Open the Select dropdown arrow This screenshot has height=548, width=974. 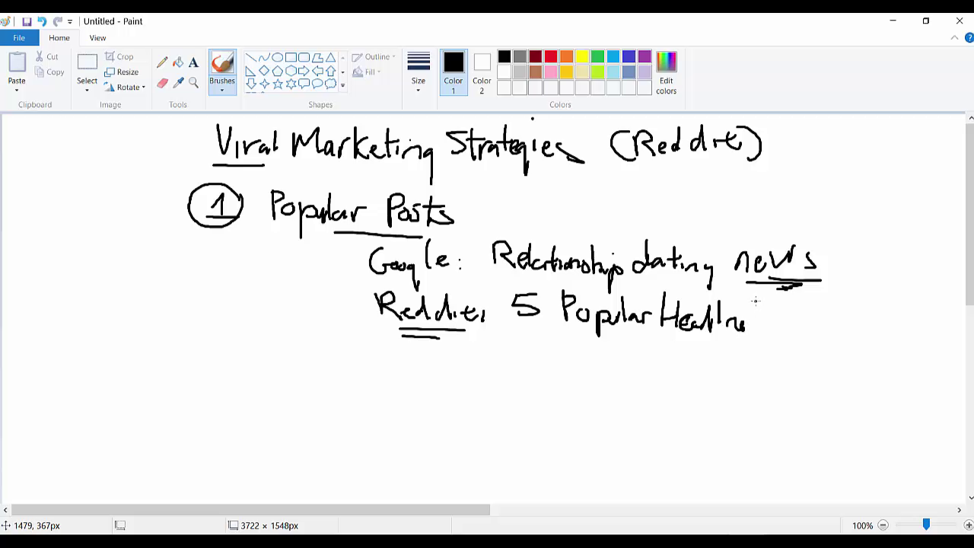[x=87, y=90]
